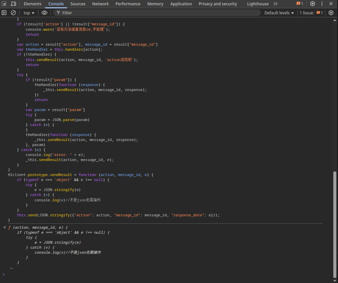Open the Network tab
This screenshot has height=283, width=338.
[x=101, y=4]
